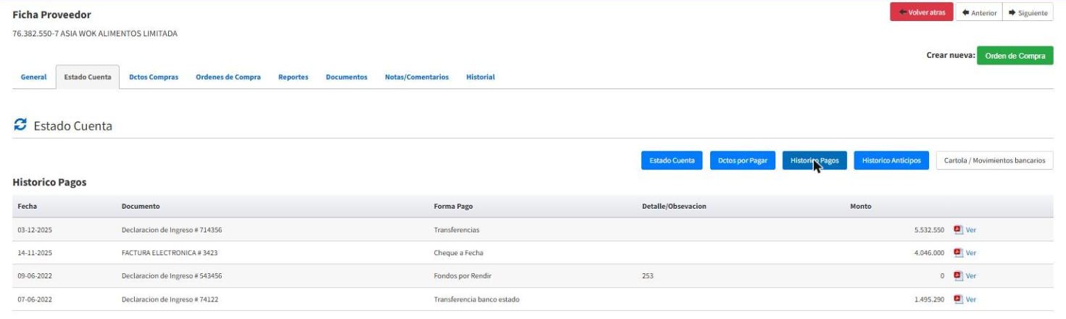
Task: Click document text Declaracion de Ingreso # 714356
Action: tap(172, 230)
